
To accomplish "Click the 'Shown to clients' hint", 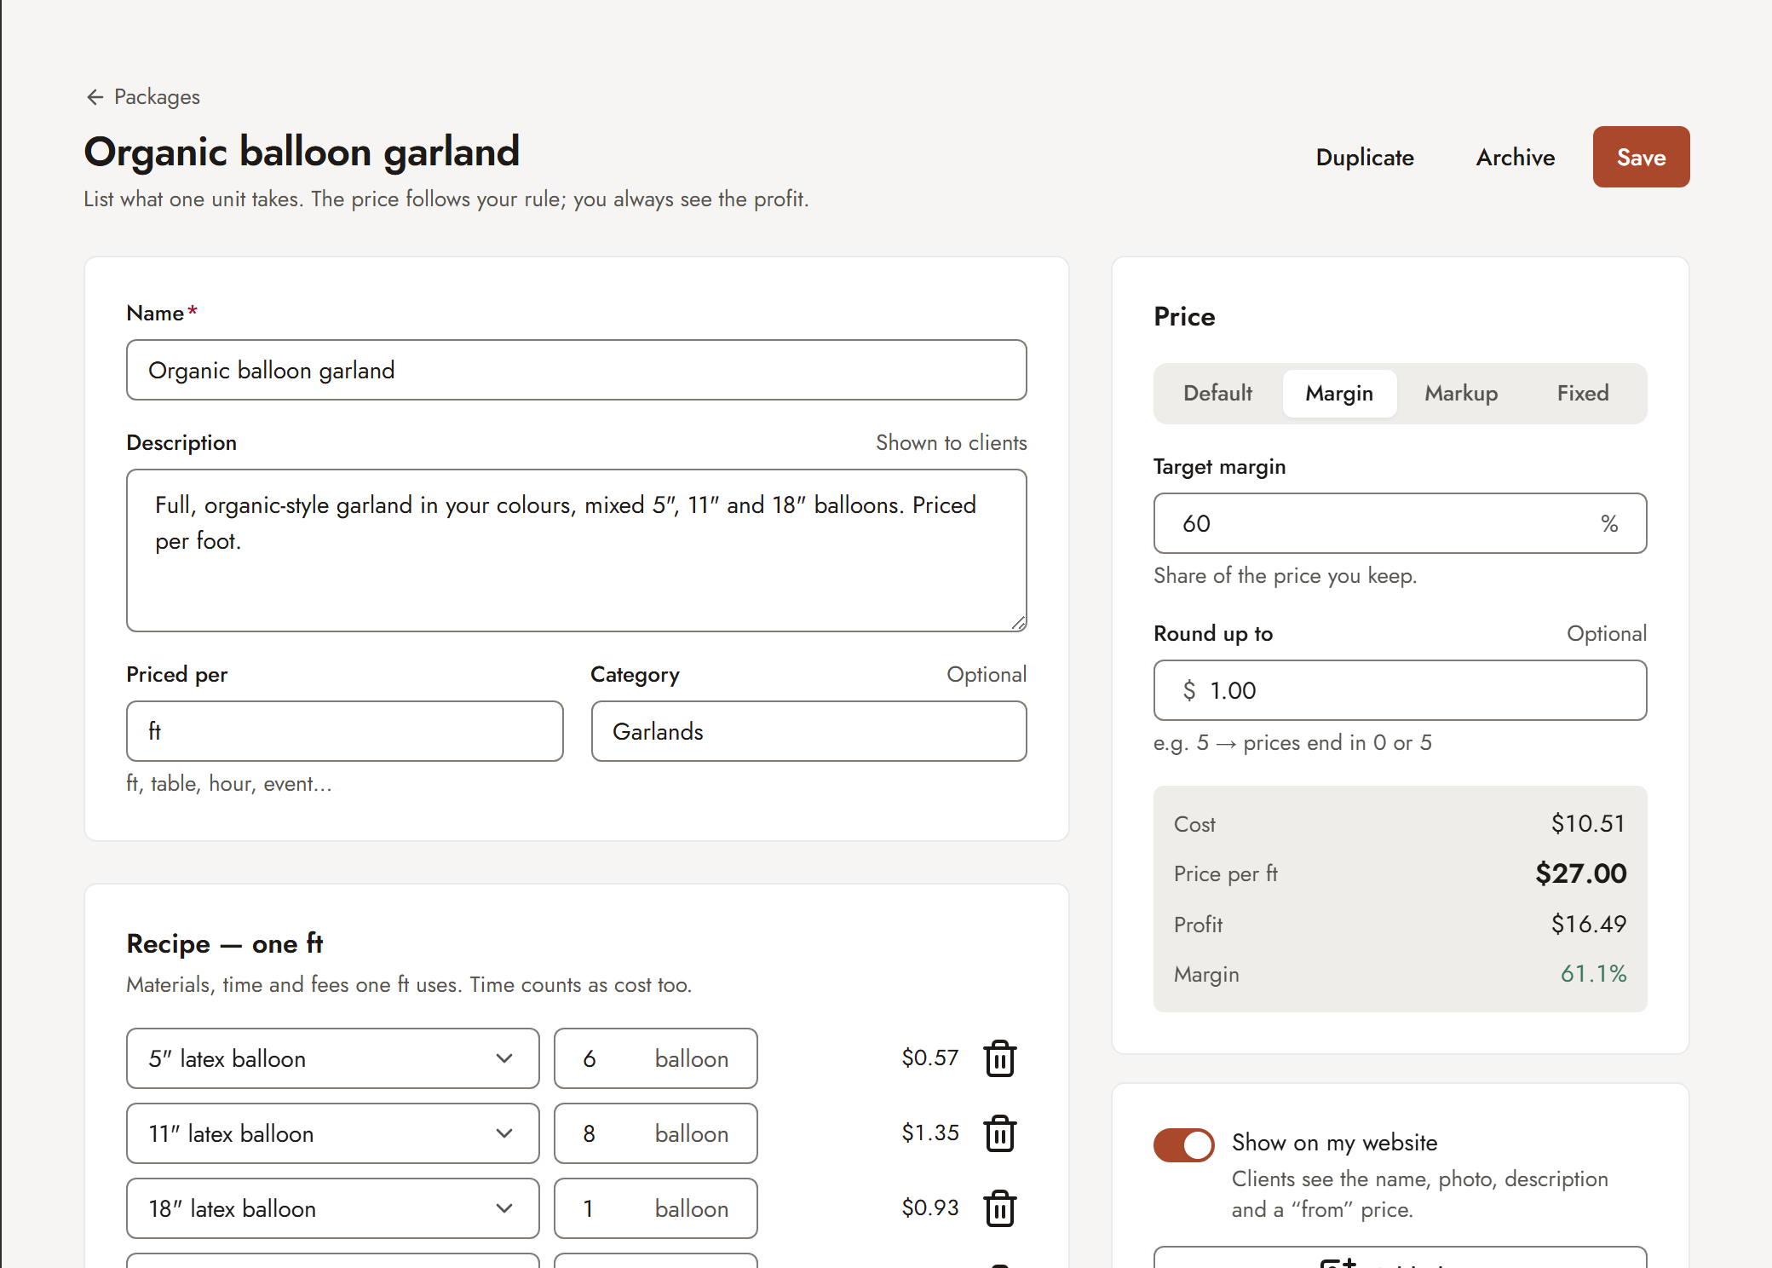I will pos(952,443).
